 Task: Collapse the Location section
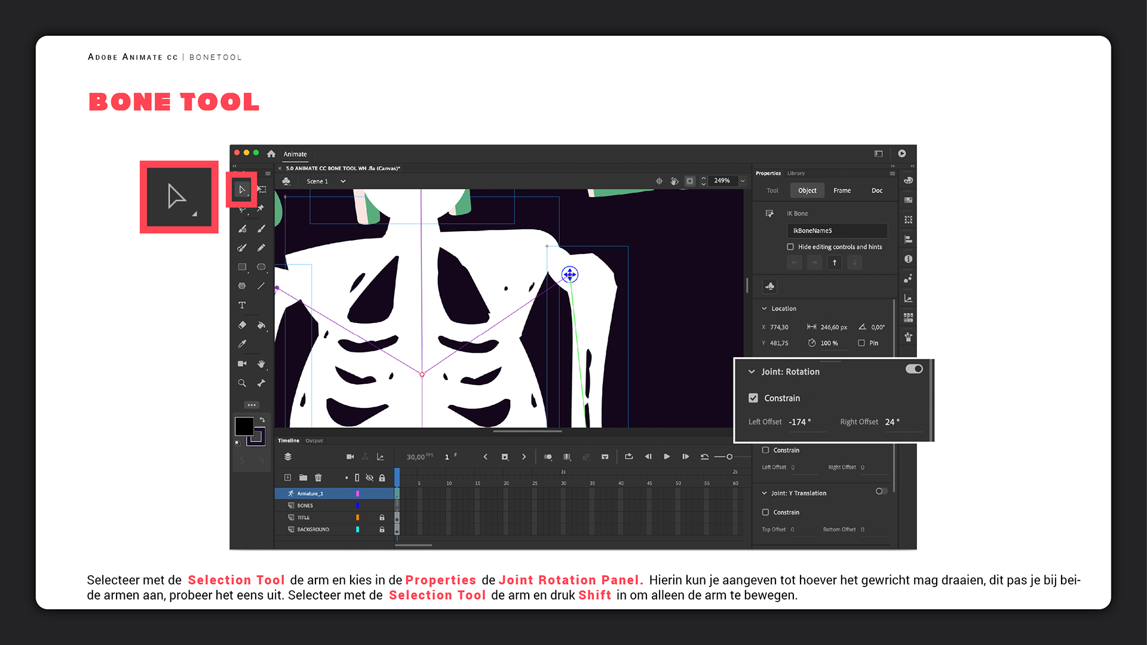764,309
